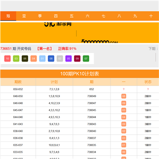Switch to the 亚 tab
159x159 pixels.
pos(24,16)
